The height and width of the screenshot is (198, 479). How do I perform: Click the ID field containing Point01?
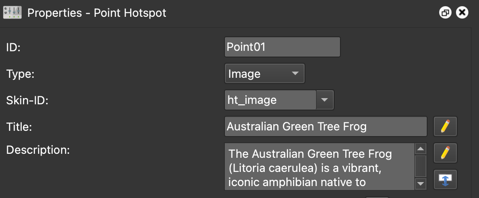(282, 47)
